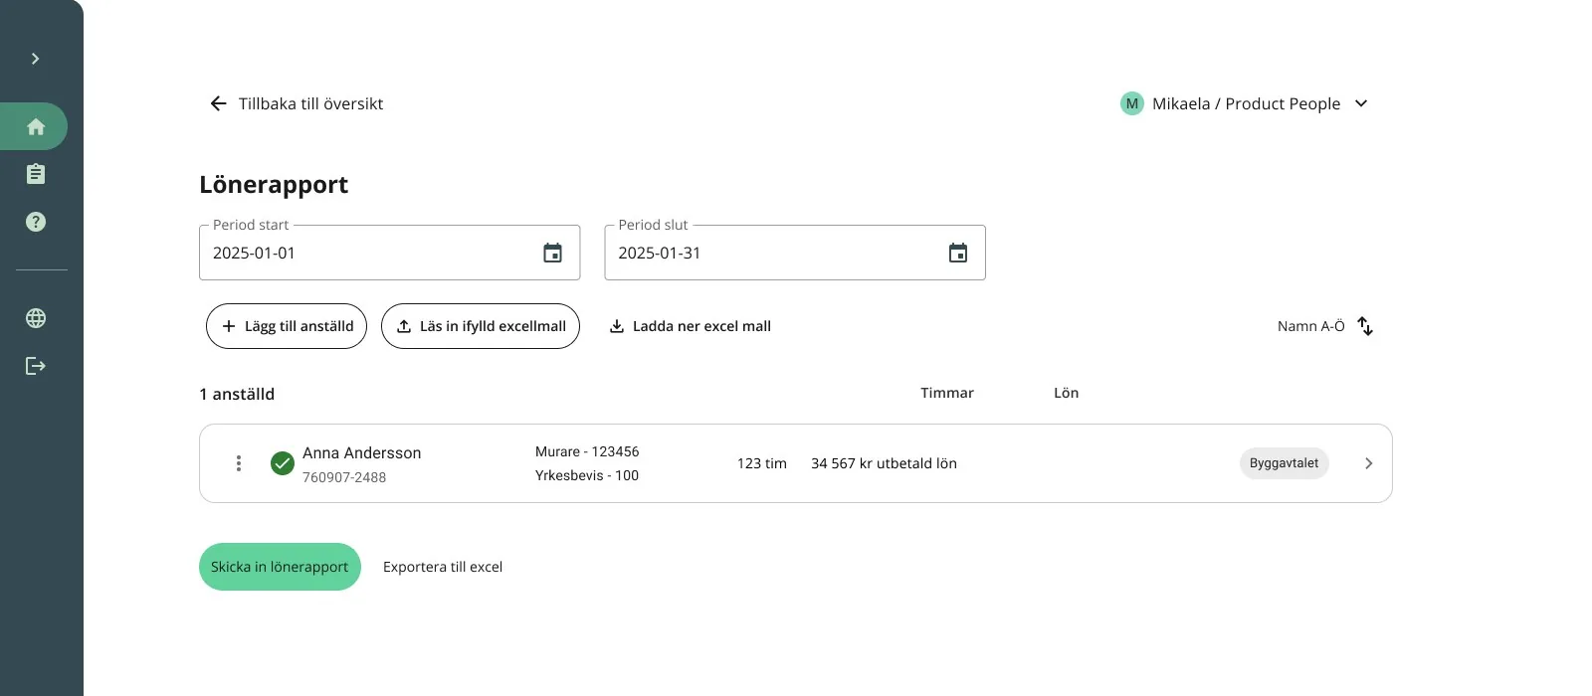Click the Byggavtalet tag

pyautogui.click(x=1284, y=463)
